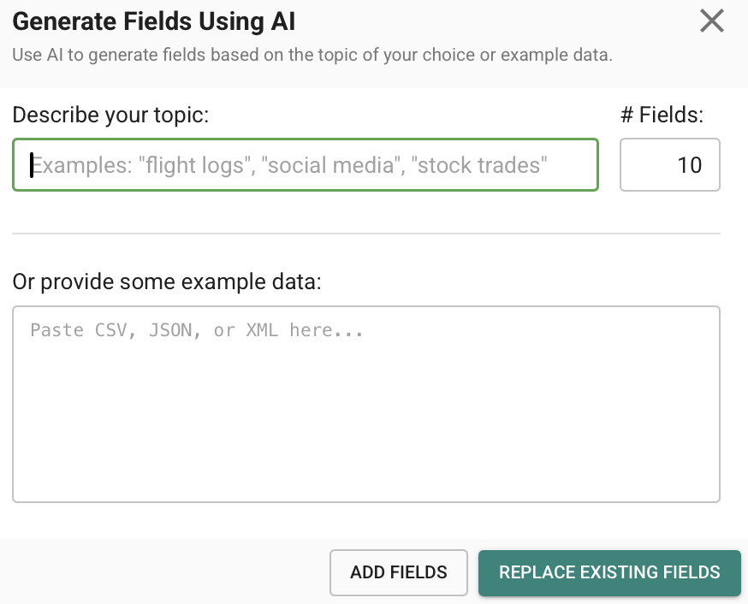Click the flight logs example placeholder field
Viewport: 748px width, 604px height.
305,164
